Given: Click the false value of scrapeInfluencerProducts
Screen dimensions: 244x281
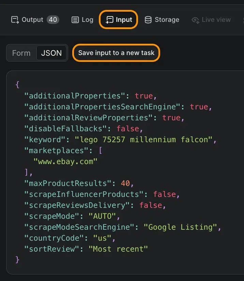Looking at the screenshot, I should [164, 194].
